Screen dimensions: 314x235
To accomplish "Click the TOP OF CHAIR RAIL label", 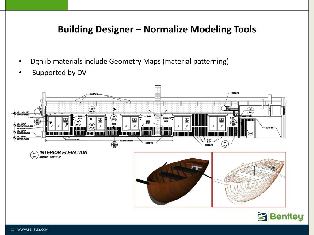I will tap(25, 126).
